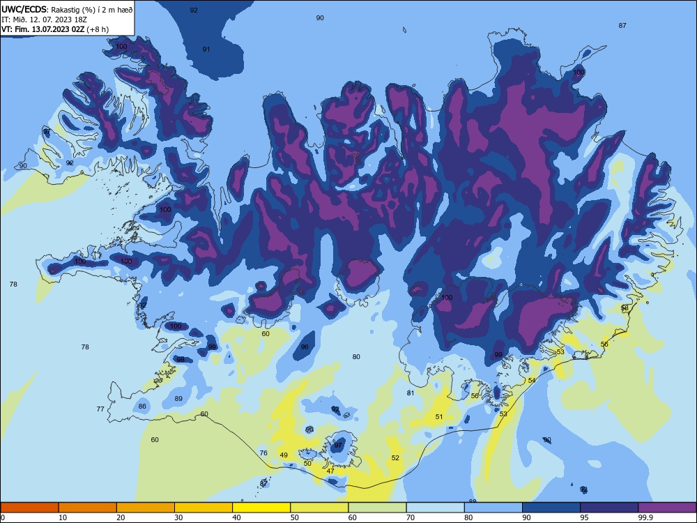Click the humidity value '76' on the map

coord(263,453)
